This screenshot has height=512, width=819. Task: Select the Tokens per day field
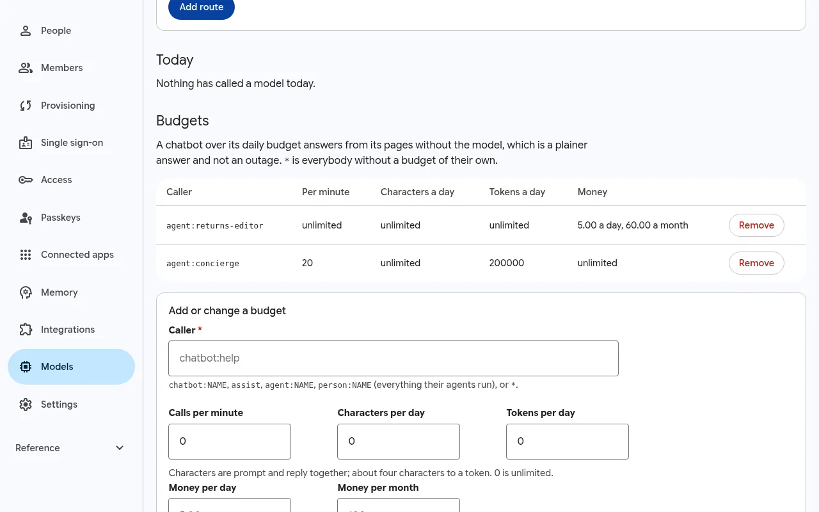click(568, 442)
